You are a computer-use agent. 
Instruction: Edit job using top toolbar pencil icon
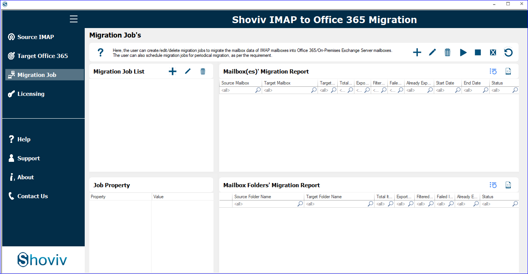(432, 52)
